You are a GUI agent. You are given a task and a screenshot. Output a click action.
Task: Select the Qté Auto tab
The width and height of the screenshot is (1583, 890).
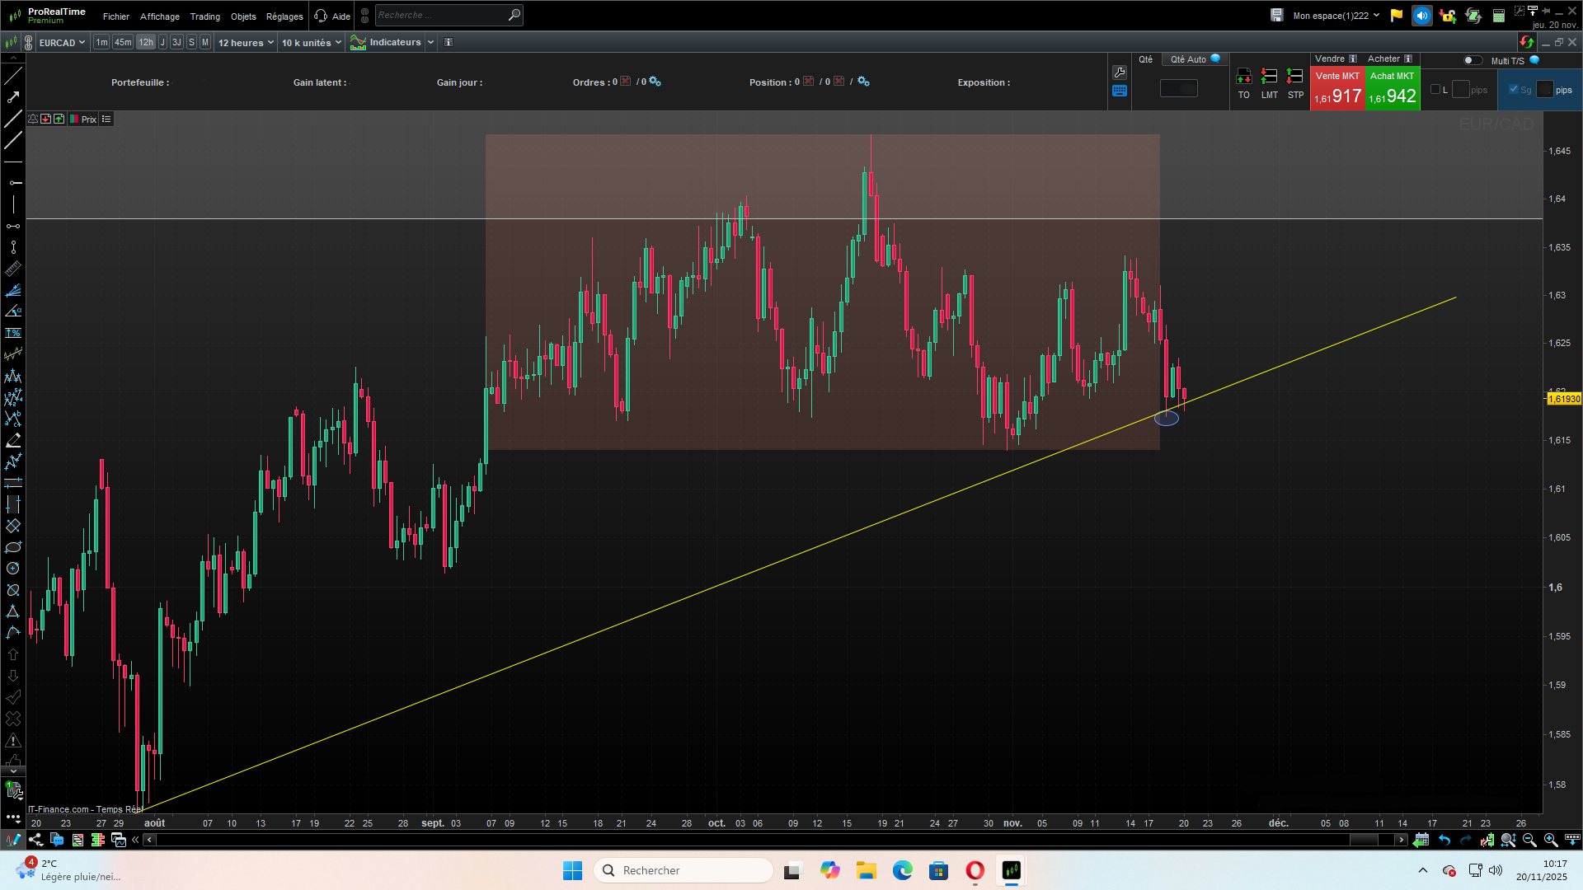(1188, 59)
